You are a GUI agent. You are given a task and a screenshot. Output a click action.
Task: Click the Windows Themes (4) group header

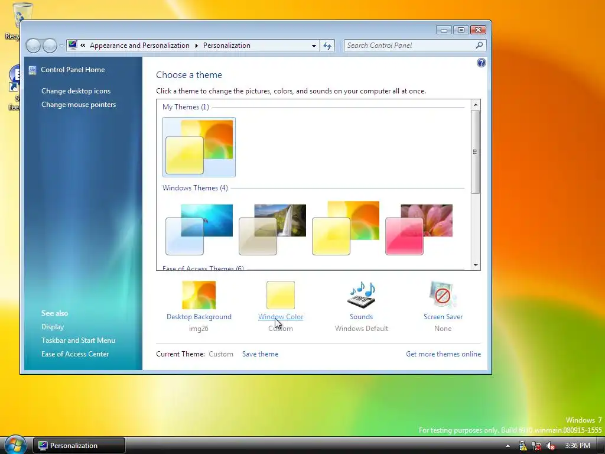195,188
